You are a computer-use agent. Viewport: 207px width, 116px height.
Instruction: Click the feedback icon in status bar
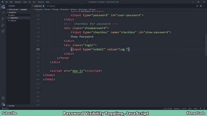(201, 109)
